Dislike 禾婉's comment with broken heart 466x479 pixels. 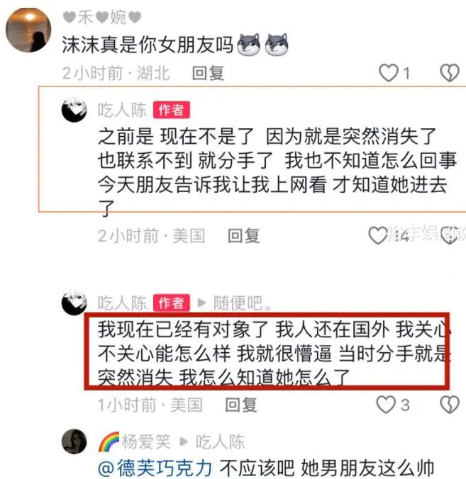tap(450, 73)
